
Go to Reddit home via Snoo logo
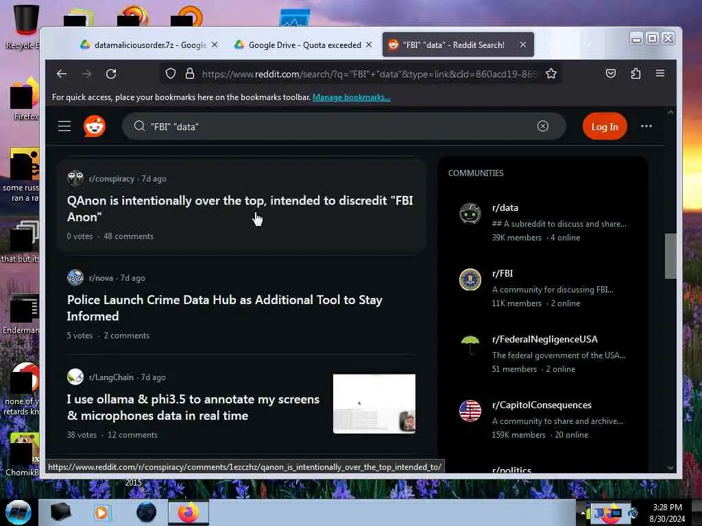point(95,126)
